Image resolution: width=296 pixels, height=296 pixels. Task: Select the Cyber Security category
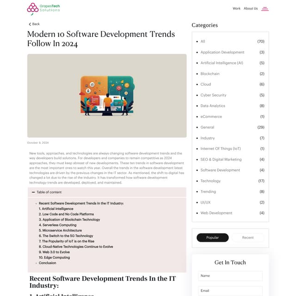click(213, 95)
